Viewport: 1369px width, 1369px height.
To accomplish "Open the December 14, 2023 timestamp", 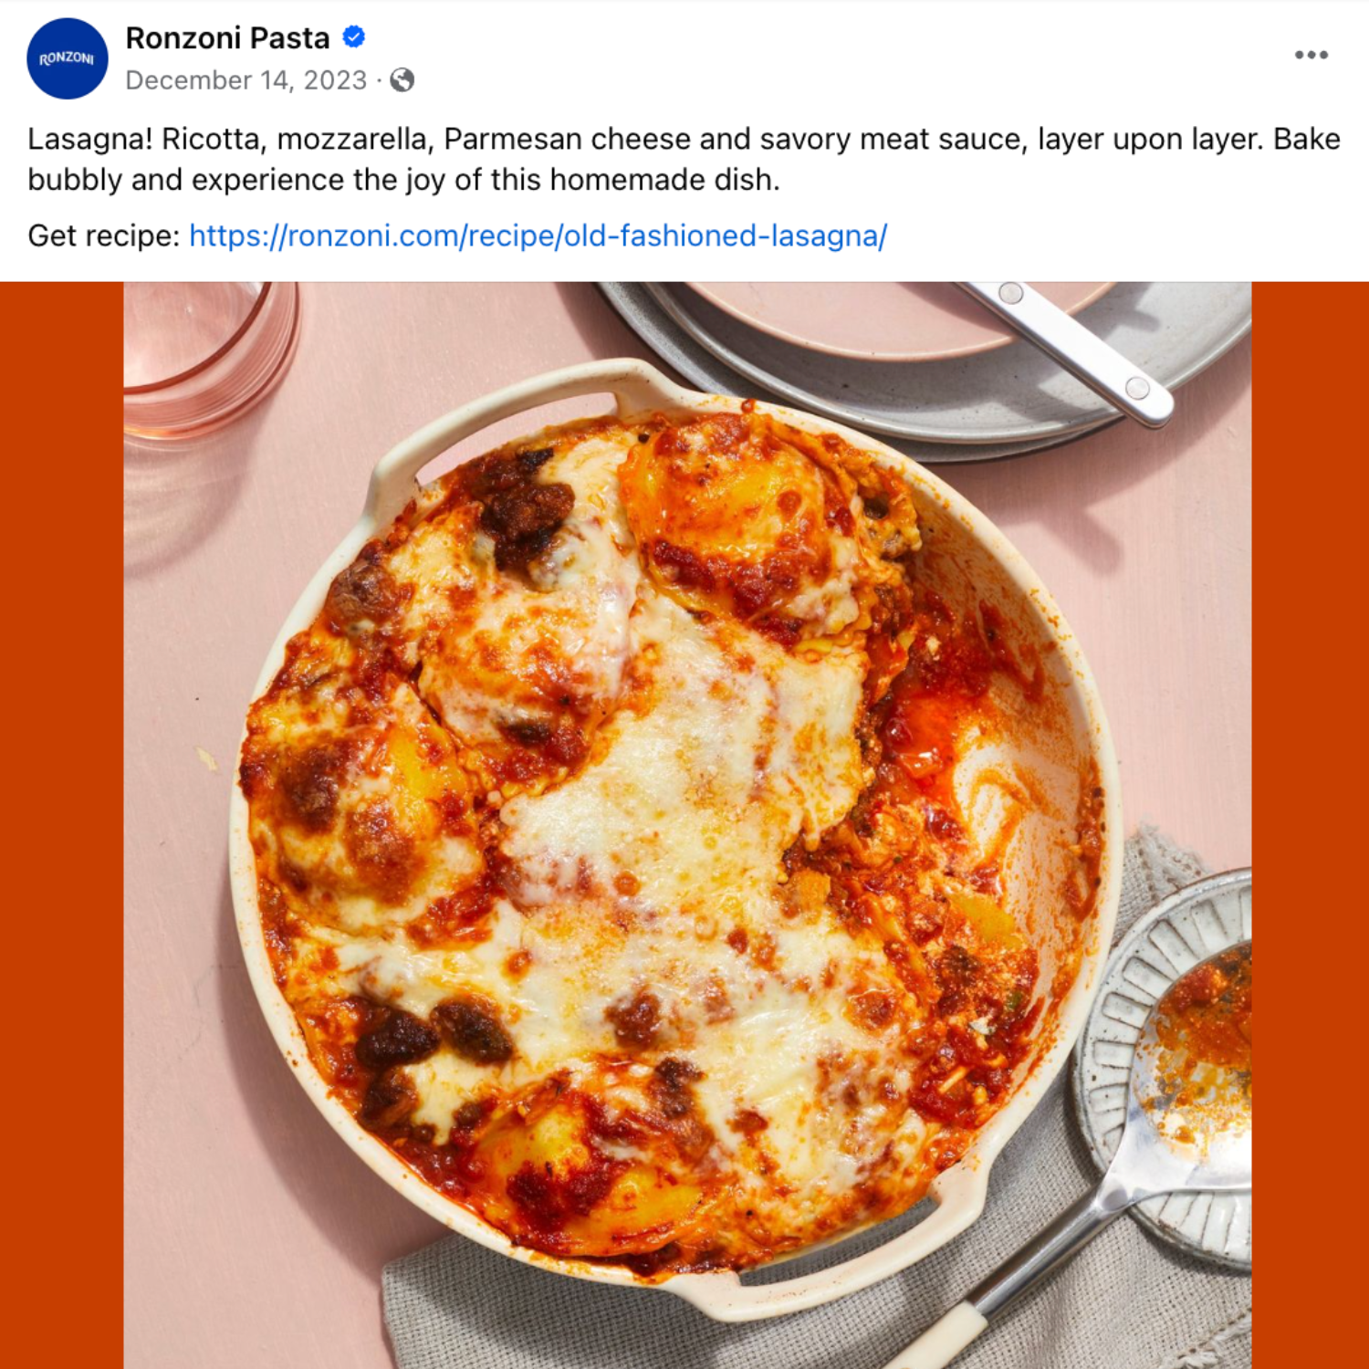I will pos(246,80).
